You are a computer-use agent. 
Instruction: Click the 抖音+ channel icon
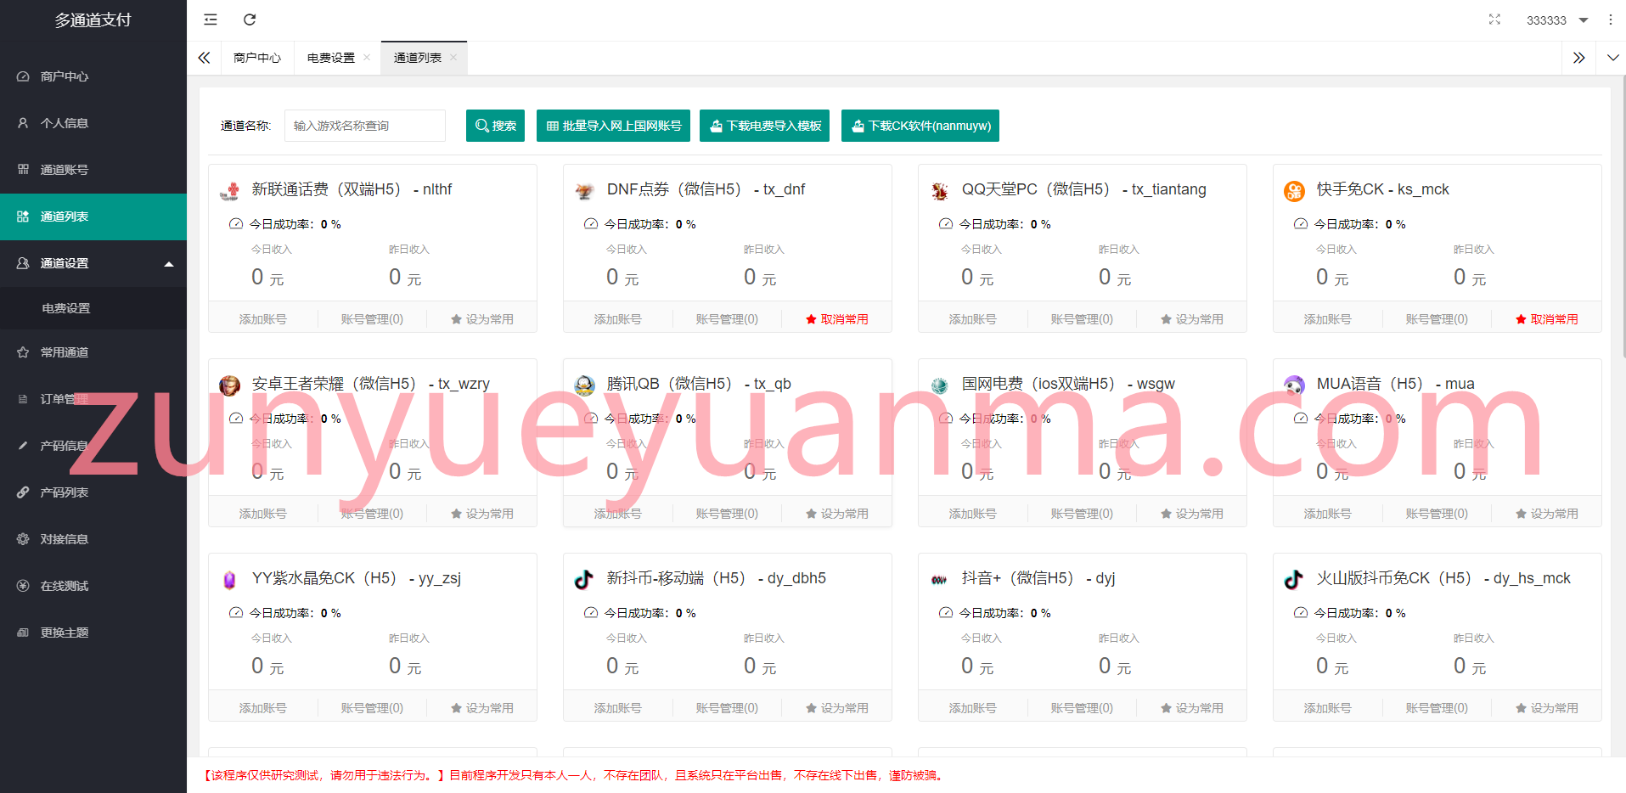[x=940, y=580]
